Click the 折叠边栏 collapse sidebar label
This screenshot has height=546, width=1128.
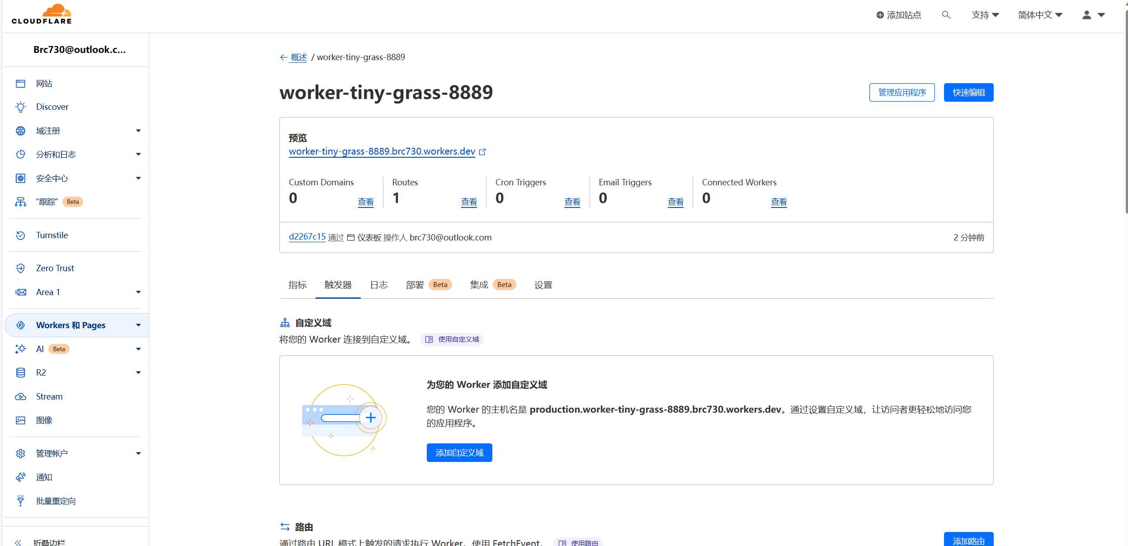click(x=49, y=542)
